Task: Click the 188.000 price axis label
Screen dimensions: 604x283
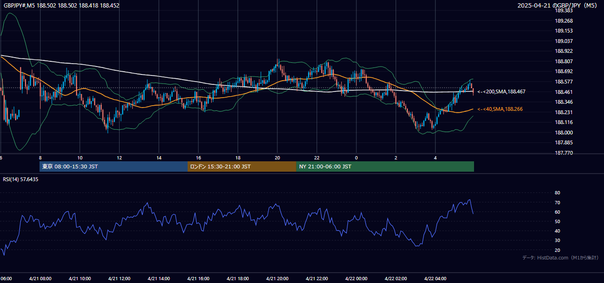Action: tap(564, 133)
